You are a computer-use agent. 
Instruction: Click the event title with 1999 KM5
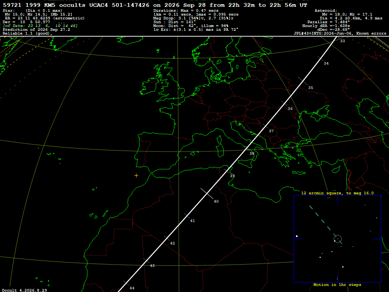coord(155,5)
